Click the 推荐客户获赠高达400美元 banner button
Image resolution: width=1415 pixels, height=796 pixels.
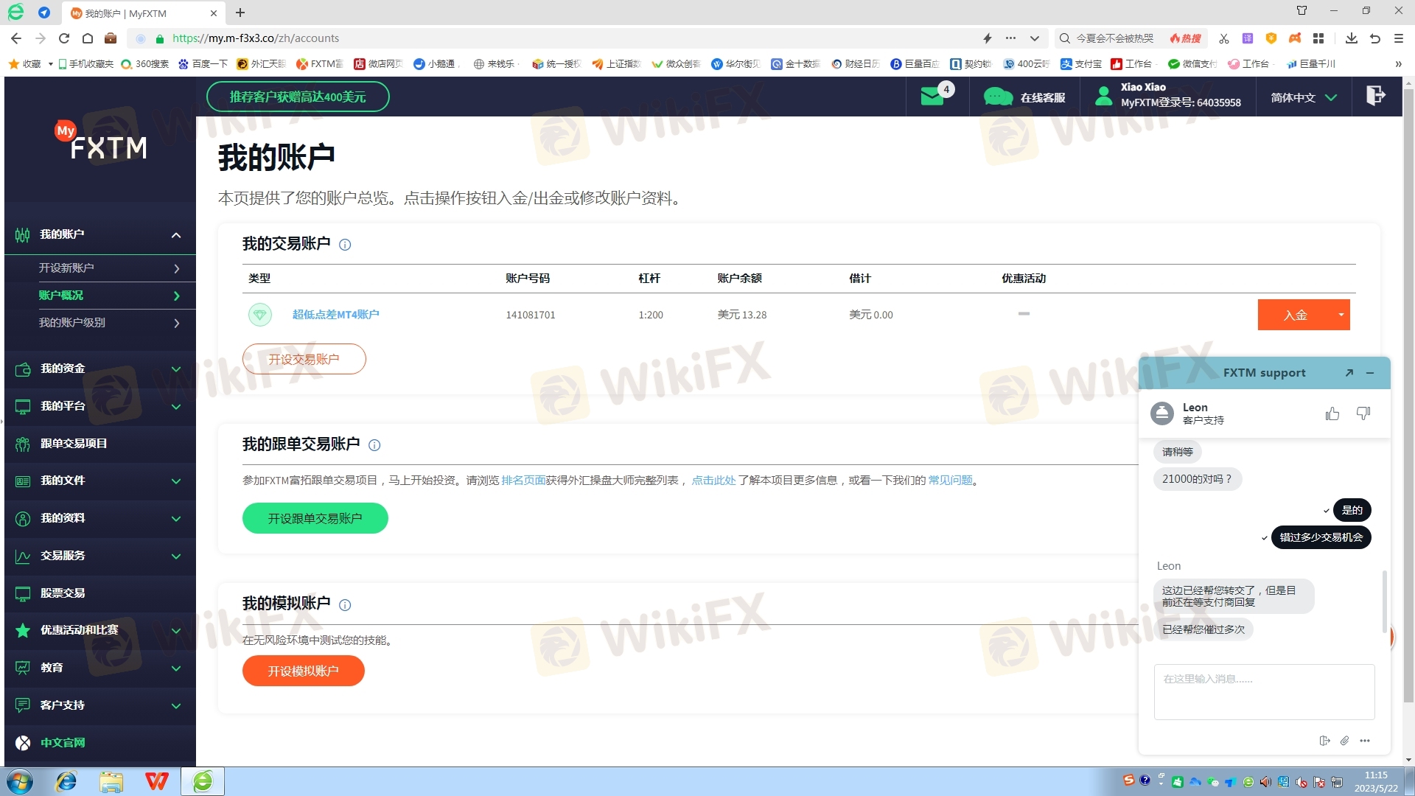297,97
